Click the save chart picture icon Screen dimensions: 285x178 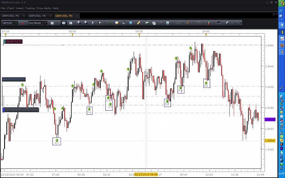pos(147,23)
